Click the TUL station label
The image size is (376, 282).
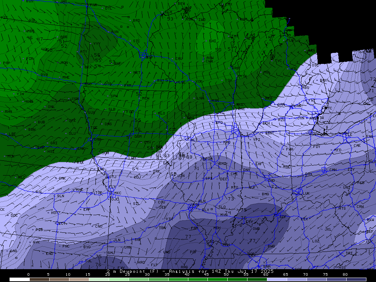(88, 261)
